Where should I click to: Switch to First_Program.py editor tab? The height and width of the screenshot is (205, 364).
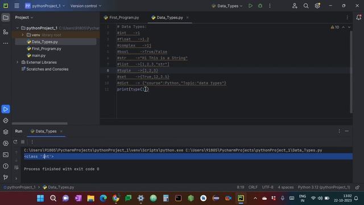pyautogui.click(x=121, y=18)
